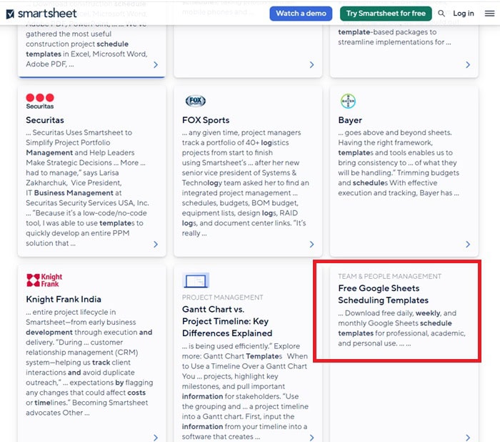Open the hamburger menu icon
This screenshot has width=500, height=442.
point(489,14)
